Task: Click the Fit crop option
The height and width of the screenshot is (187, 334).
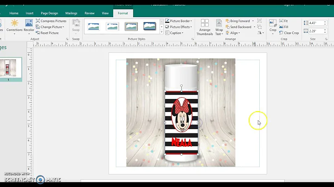Action: (x=283, y=21)
